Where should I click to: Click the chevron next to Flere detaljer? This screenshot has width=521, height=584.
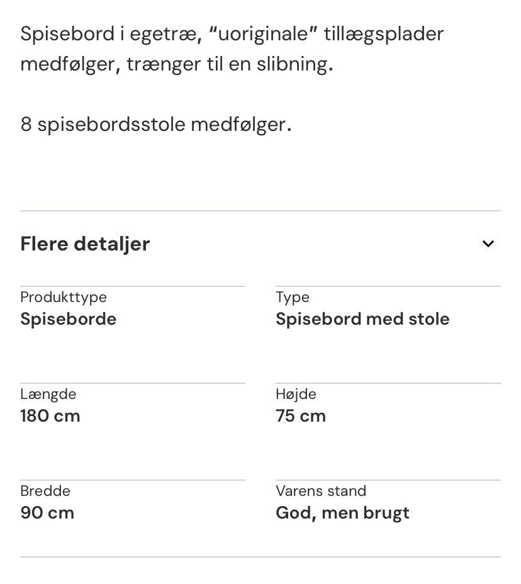(x=488, y=244)
